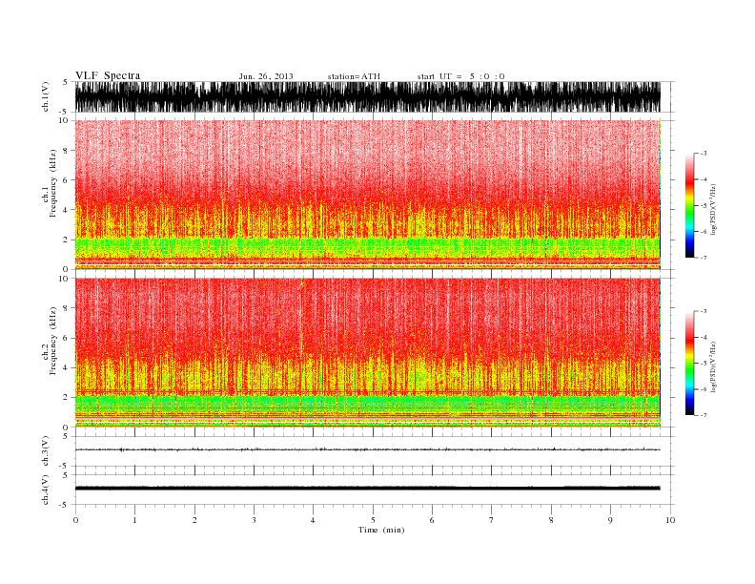Click the ch.1 frequency axis "4" kHz tick
This screenshot has width=755, height=584.
66,210
